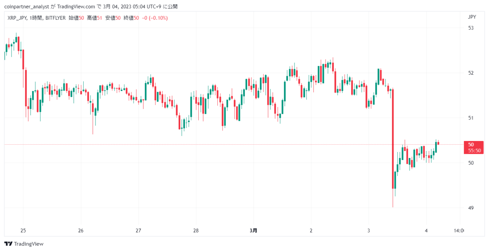The image size is (489, 251).
Task: Select the 25 date on time axis
Action: pyautogui.click(x=23, y=230)
